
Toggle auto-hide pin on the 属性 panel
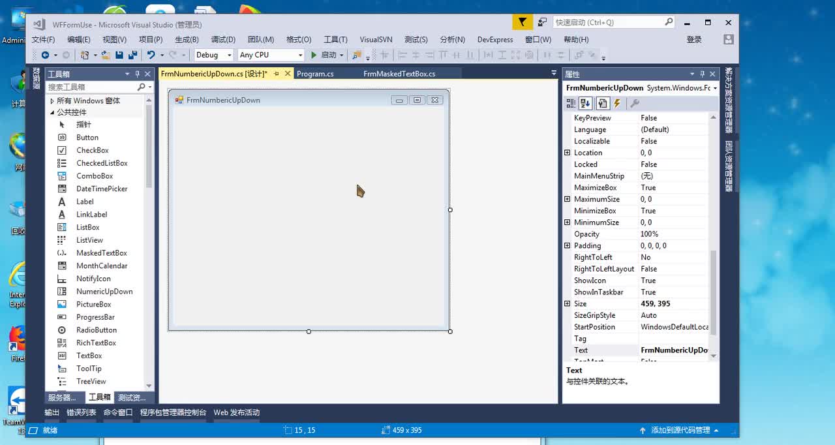tap(702, 74)
